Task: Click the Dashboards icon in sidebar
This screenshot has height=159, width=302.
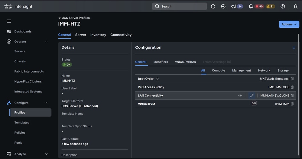Action: click(x=9, y=31)
